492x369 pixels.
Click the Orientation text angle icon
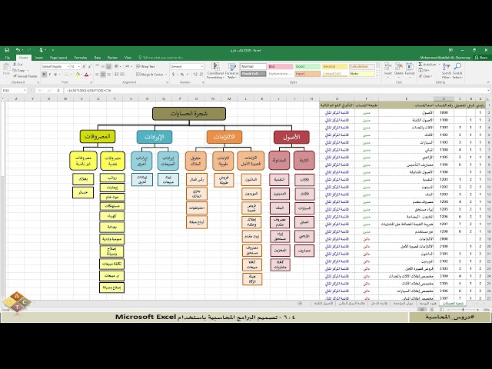click(x=117, y=67)
